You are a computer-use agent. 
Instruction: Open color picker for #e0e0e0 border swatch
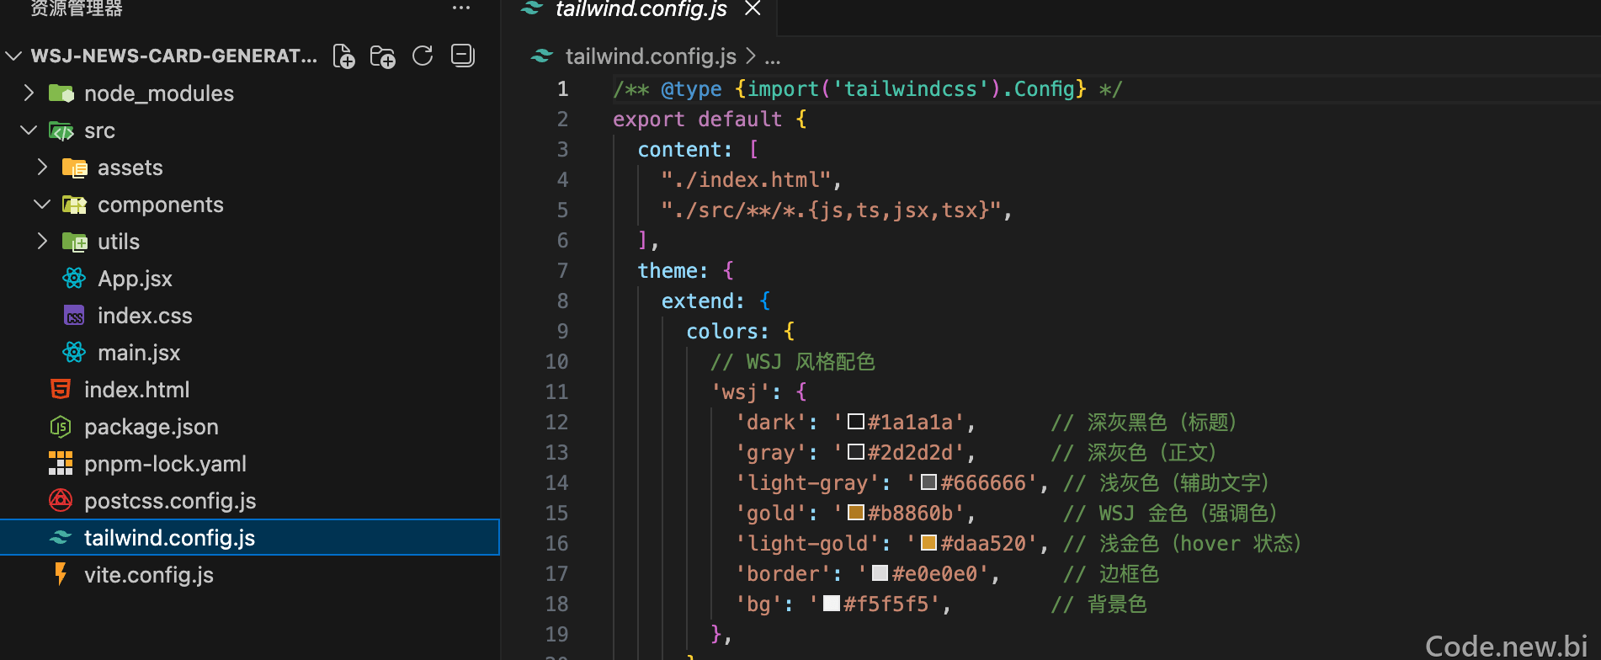(x=880, y=573)
